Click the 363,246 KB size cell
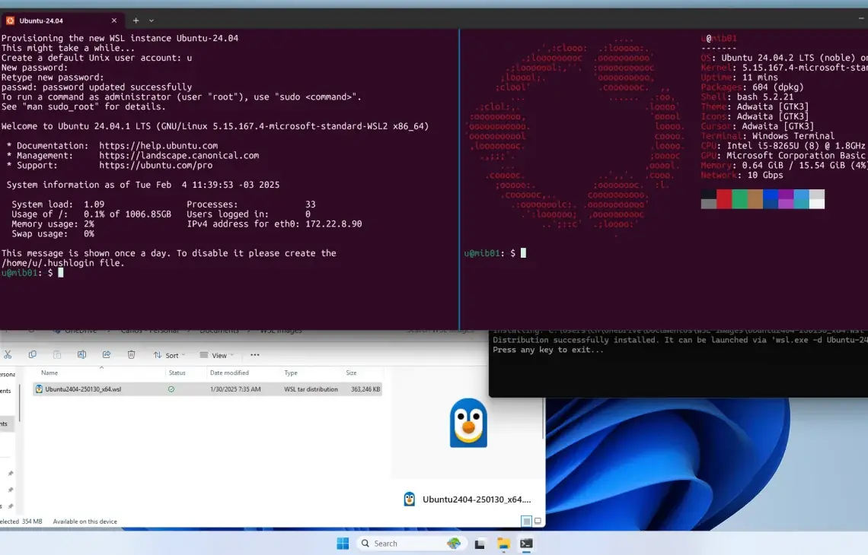This screenshot has height=555, width=868. tap(365, 389)
